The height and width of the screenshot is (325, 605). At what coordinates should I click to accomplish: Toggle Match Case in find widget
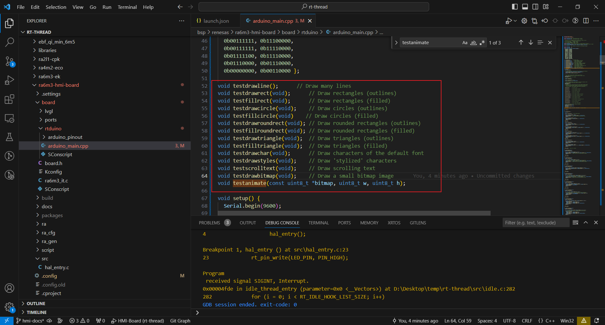465,43
